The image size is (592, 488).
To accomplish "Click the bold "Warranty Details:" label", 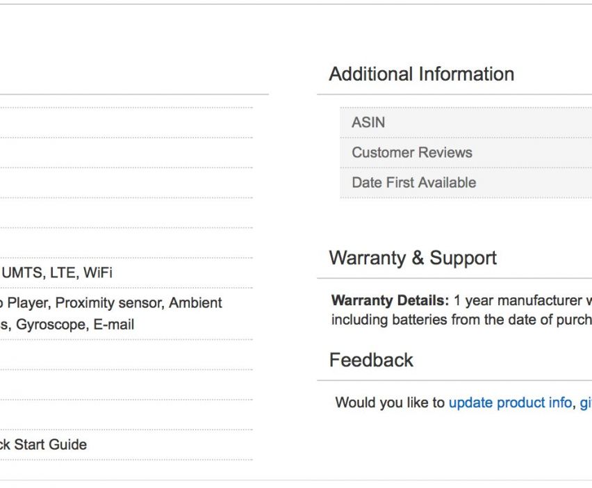I will point(390,301).
